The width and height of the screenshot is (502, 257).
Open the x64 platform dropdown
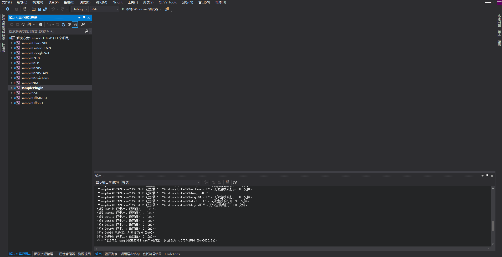105,9
